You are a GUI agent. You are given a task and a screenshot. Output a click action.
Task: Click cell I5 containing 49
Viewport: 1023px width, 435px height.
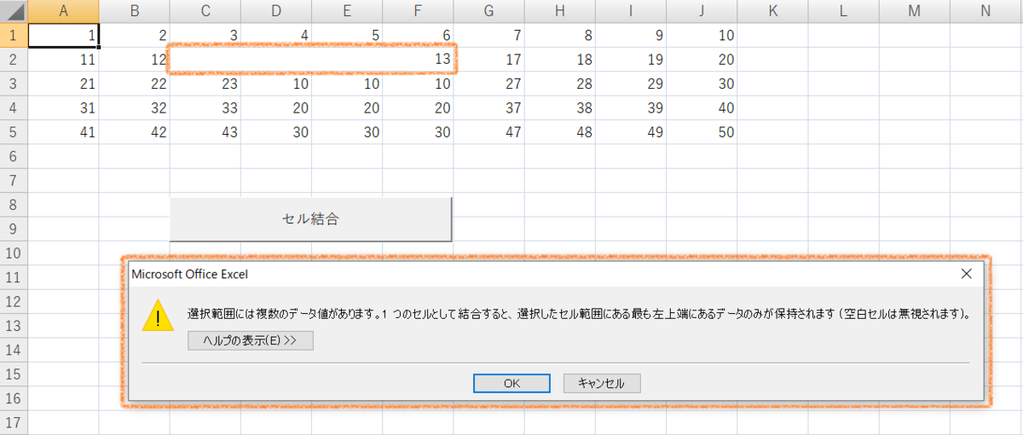tap(630, 132)
